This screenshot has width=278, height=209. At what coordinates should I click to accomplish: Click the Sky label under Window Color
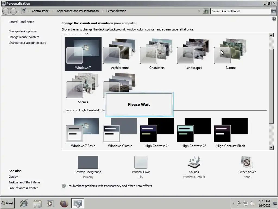tap(141, 177)
